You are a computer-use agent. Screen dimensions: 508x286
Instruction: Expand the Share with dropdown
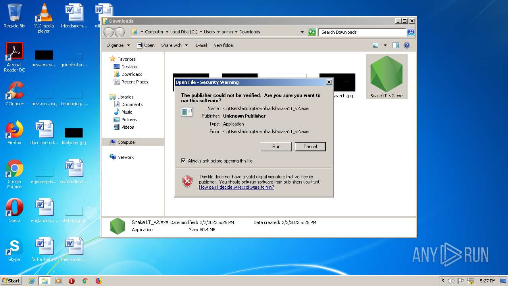175,45
